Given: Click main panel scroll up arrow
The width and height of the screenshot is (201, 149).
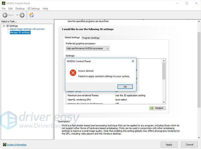Looking at the screenshot, I should coord(199,22).
